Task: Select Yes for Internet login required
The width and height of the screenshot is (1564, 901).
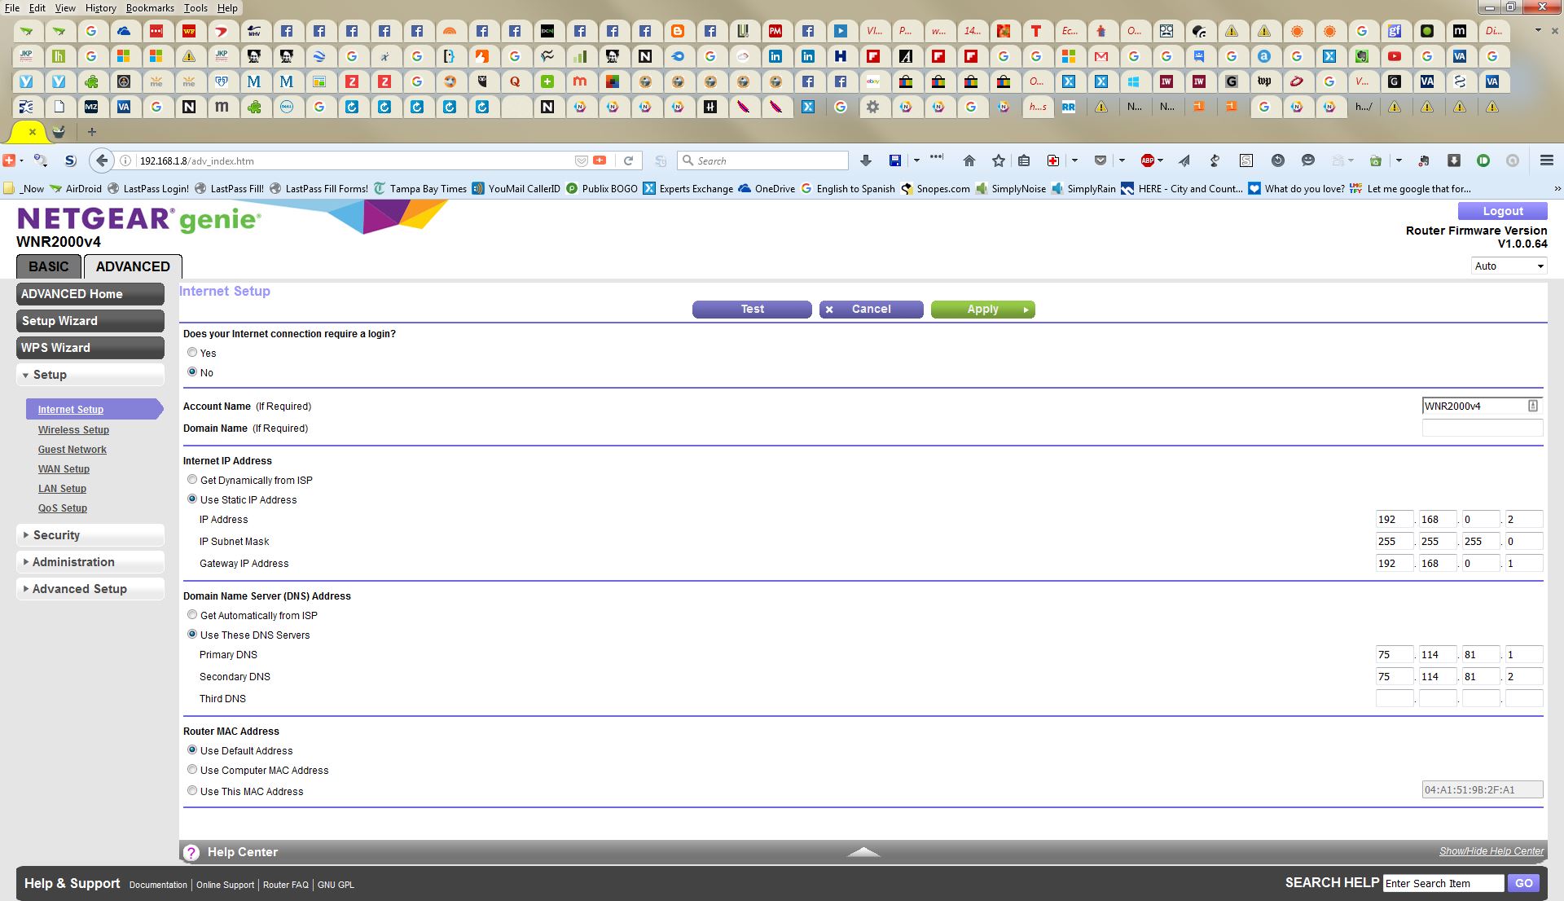Action: [x=192, y=353]
